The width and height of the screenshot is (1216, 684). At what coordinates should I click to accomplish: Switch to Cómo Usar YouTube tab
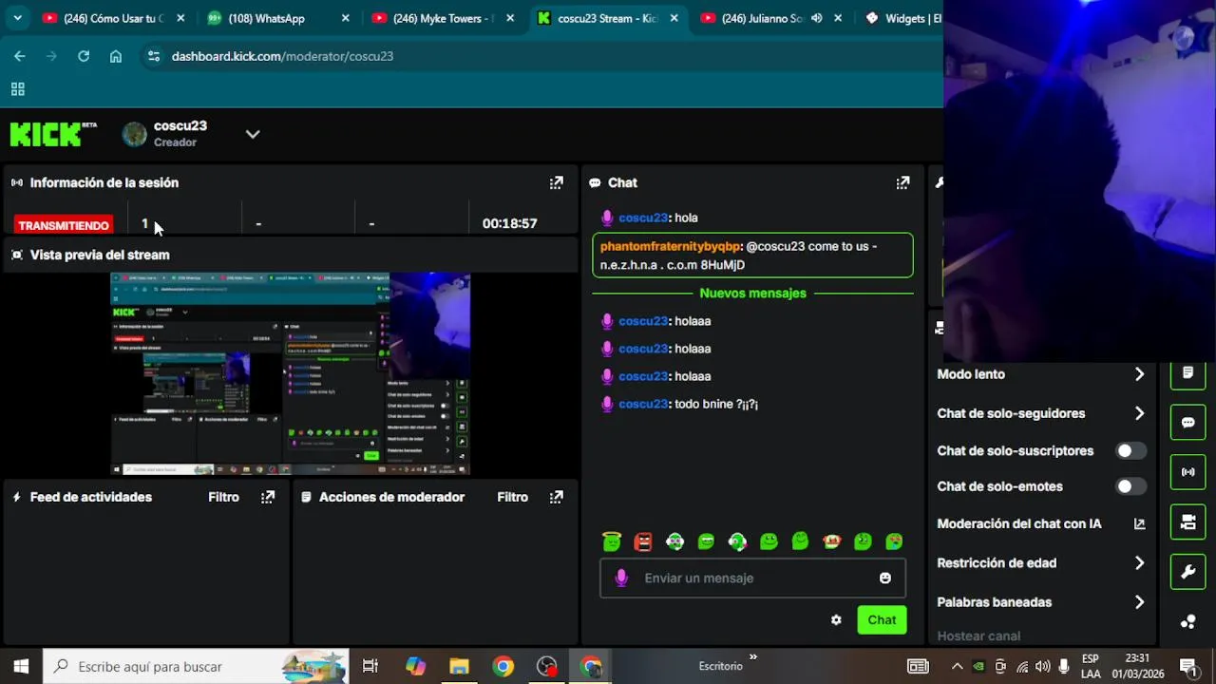coord(112,18)
